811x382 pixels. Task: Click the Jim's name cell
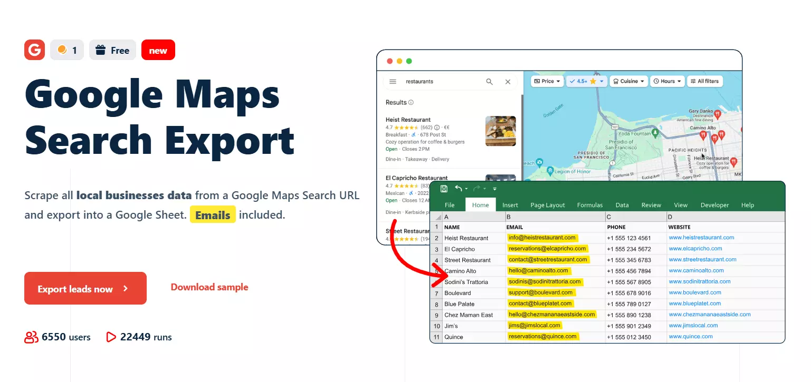(474, 326)
